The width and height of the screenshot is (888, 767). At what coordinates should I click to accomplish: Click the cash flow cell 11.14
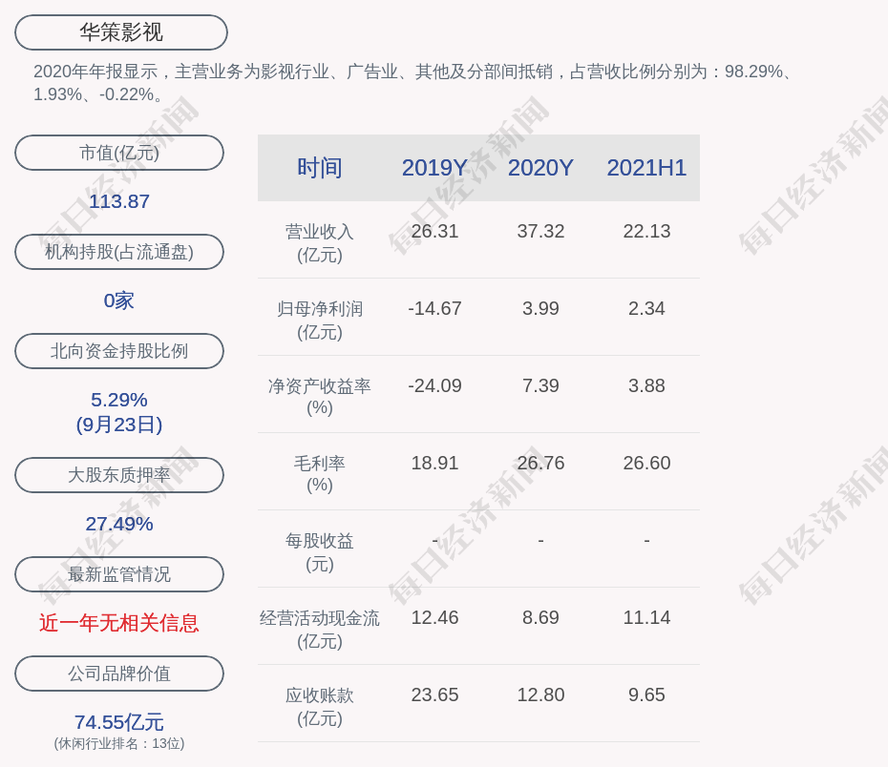(x=646, y=617)
